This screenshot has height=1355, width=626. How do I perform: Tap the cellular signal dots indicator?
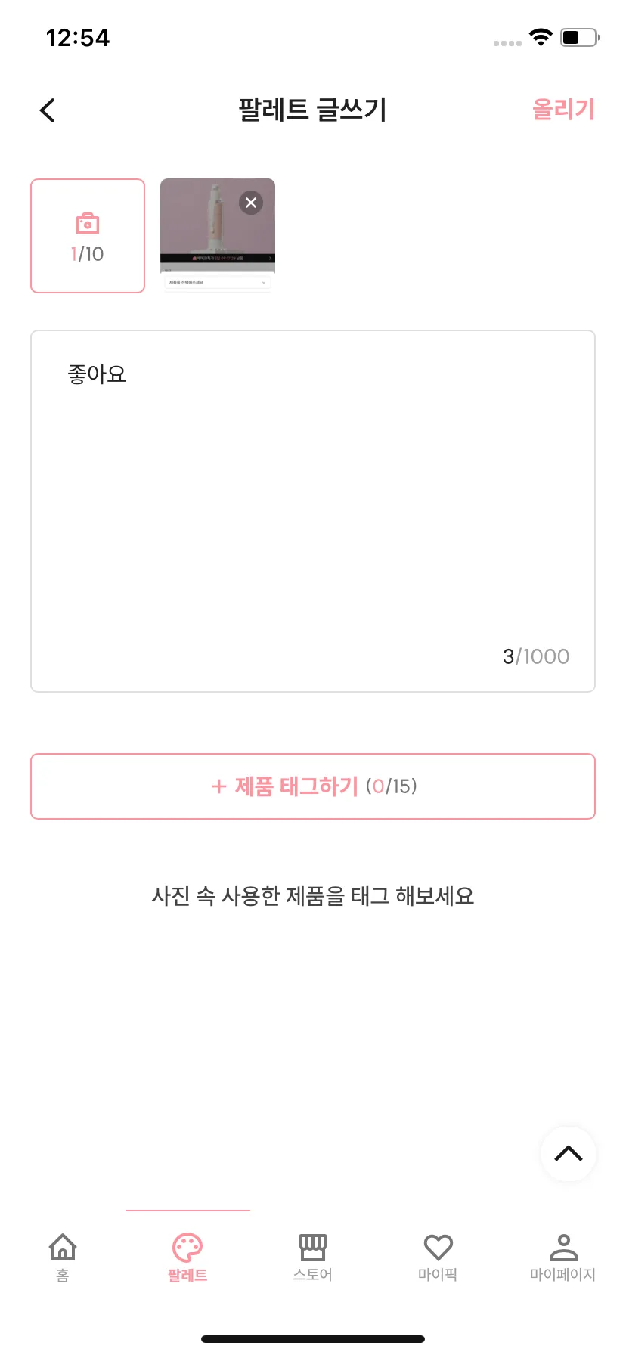click(507, 43)
